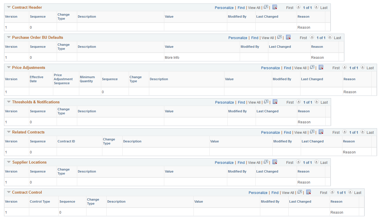Open More Info link in Value column
The image size is (382, 220).
pos(172,58)
